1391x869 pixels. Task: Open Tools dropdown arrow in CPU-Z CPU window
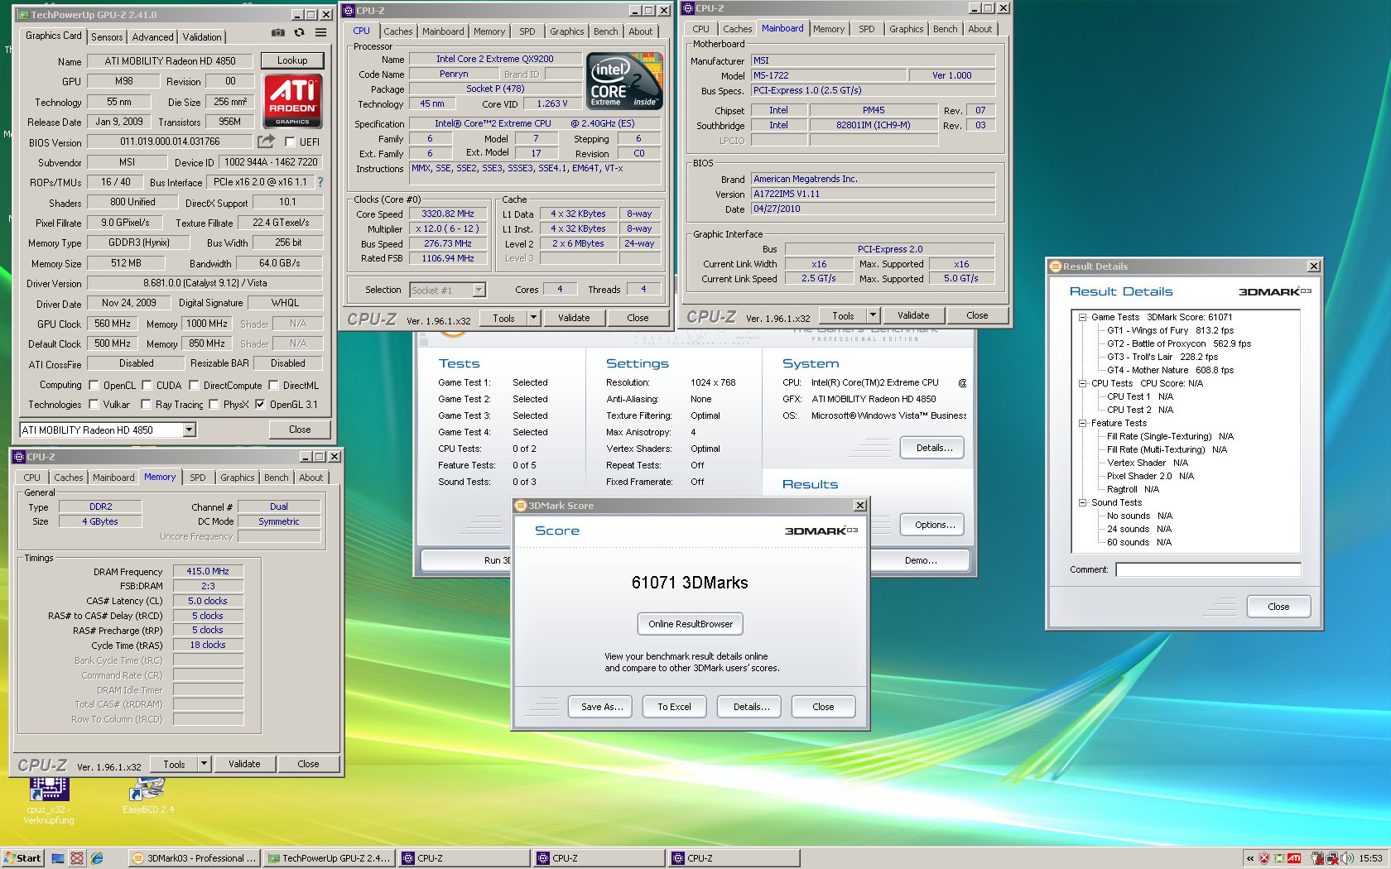pyautogui.click(x=533, y=318)
